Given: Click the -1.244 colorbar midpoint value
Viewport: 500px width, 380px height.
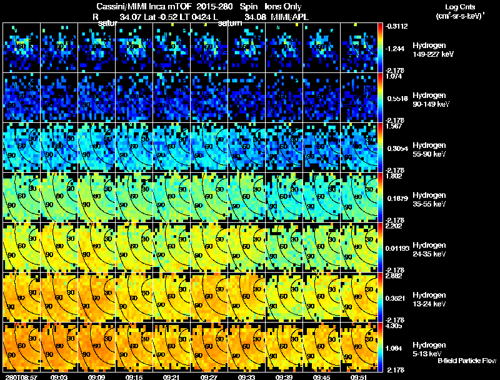Looking at the screenshot, I should coord(395,49).
